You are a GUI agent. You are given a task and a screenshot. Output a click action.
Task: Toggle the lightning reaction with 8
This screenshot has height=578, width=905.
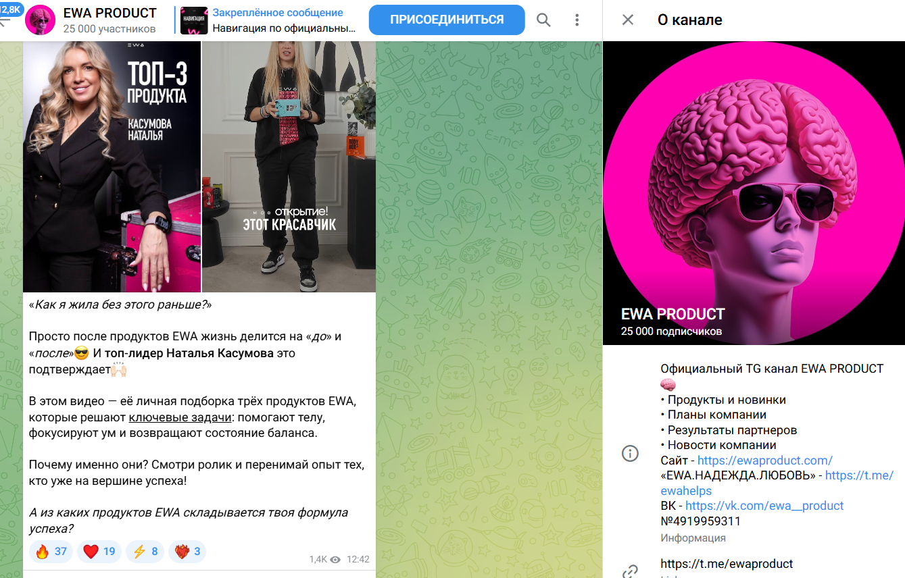pyautogui.click(x=145, y=552)
